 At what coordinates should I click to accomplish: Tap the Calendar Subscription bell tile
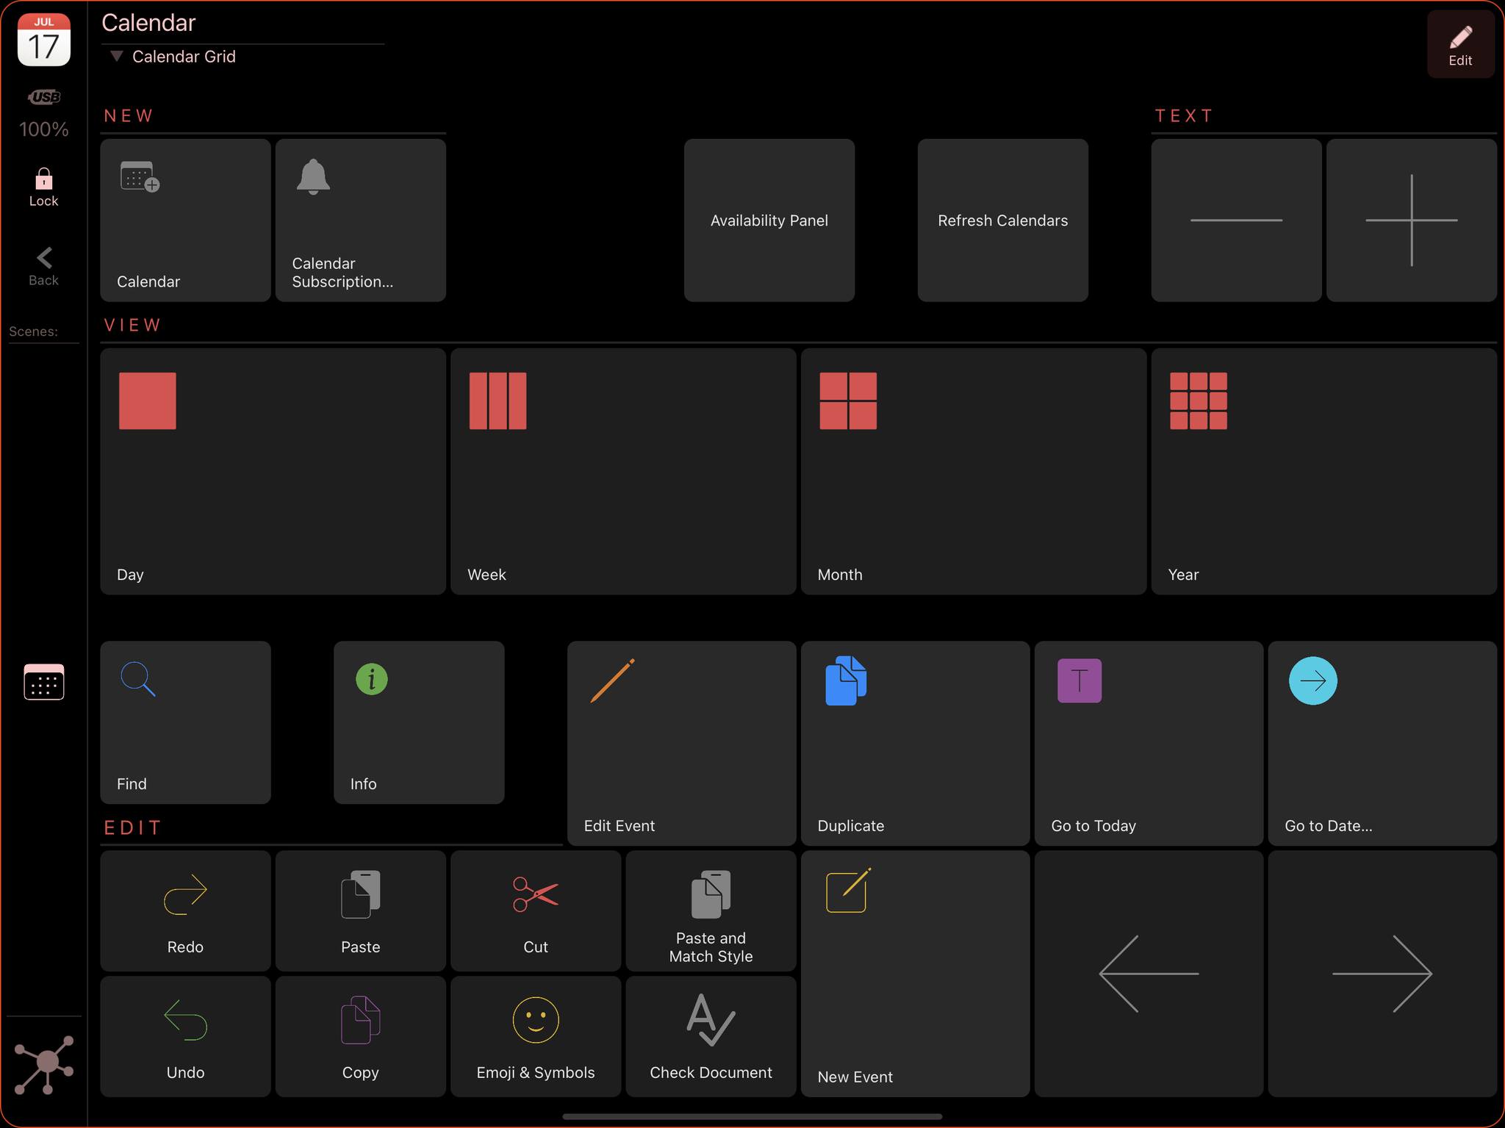pos(360,220)
